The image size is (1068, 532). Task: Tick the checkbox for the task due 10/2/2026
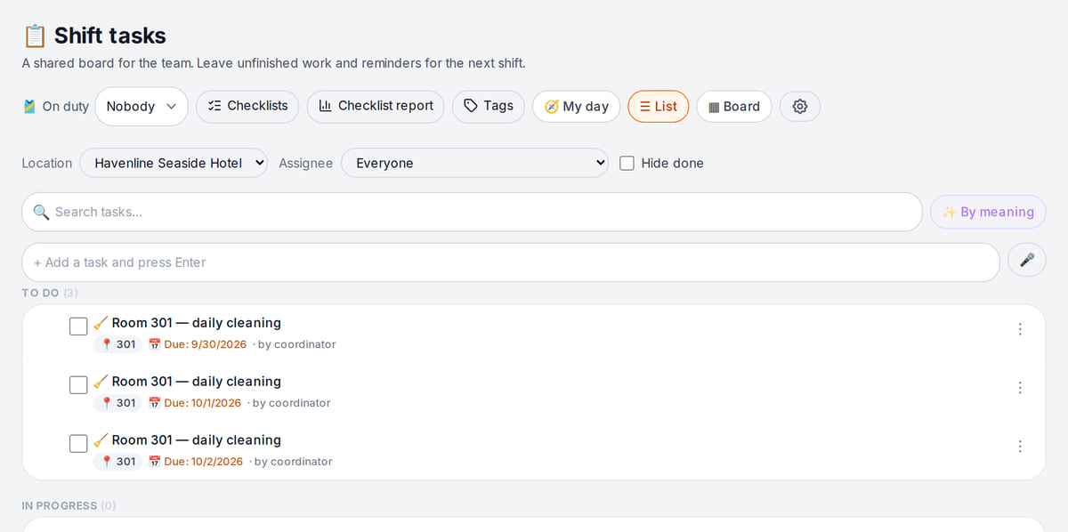coord(78,444)
